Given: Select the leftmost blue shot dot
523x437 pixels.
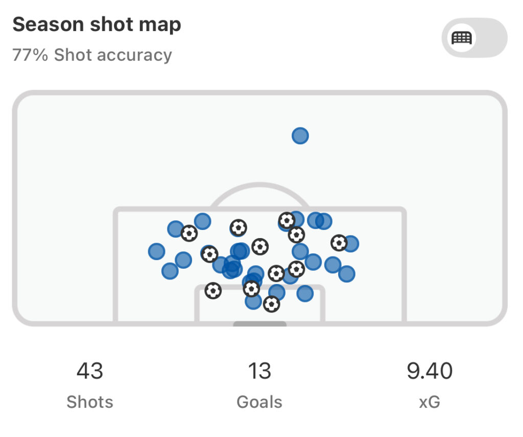Looking at the screenshot, I should 156,251.
